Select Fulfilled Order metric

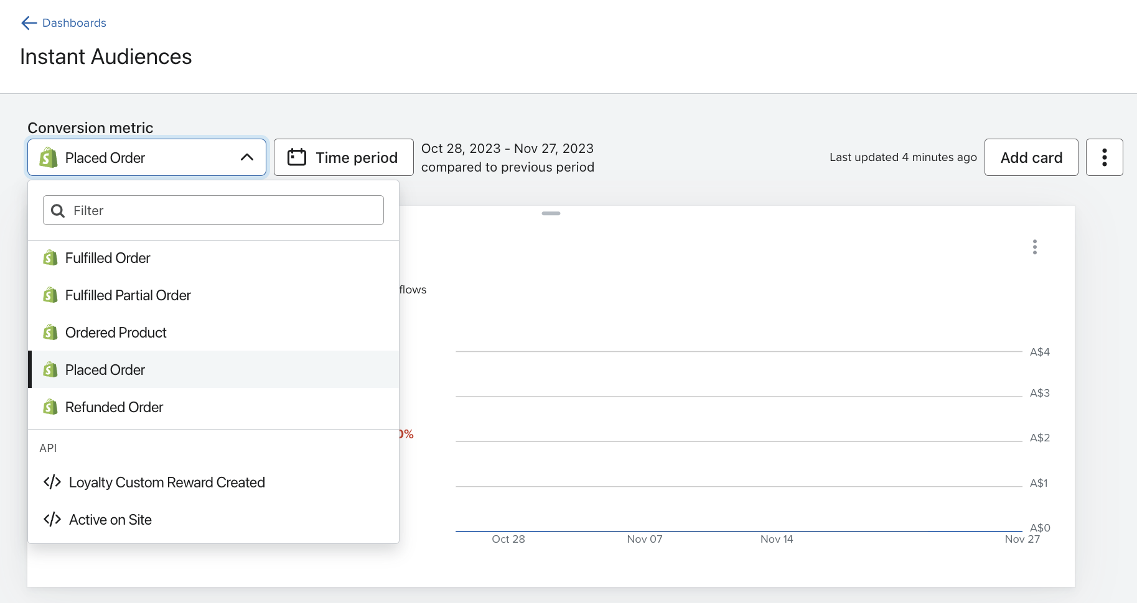point(213,258)
